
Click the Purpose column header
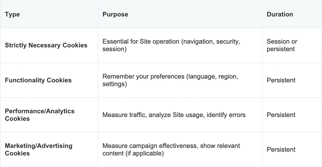[x=115, y=14]
